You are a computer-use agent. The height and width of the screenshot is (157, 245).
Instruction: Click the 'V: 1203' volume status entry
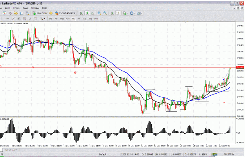pos(203,154)
